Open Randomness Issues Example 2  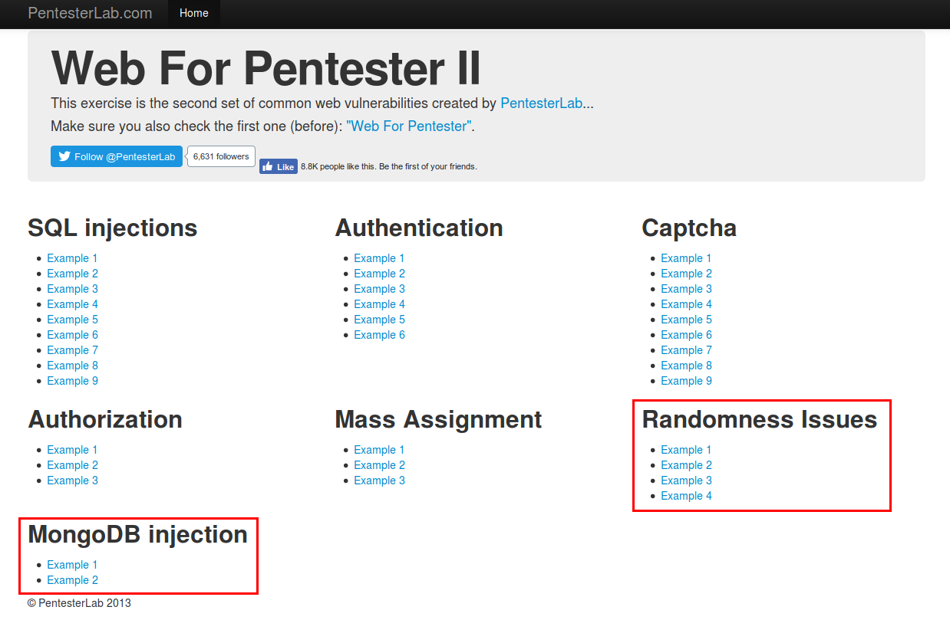coord(686,464)
